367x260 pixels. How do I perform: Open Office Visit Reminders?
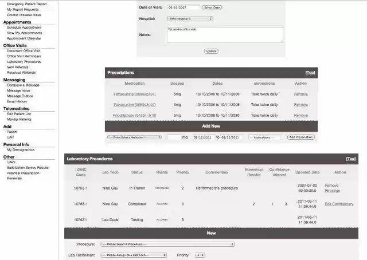(24, 56)
